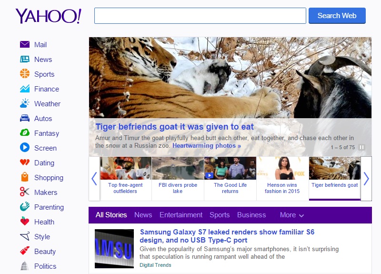Screen dimensions: 381x274
Task: Open the Makers text link
Action: (x=46, y=193)
